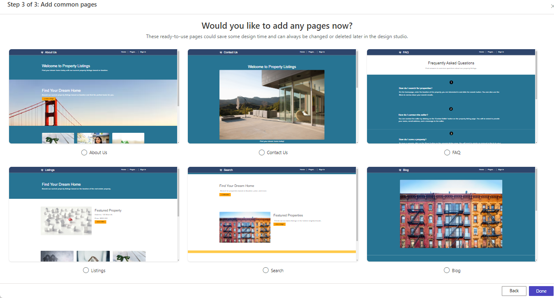The width and height of the screenshot is (554, 298).
Task: Click 'Featured Property' text in Listings preview
Action: pos(108,210)
